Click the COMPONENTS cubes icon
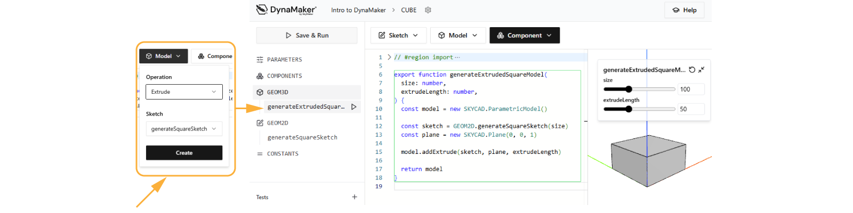853x213 pixels. (x=260, y=76)
